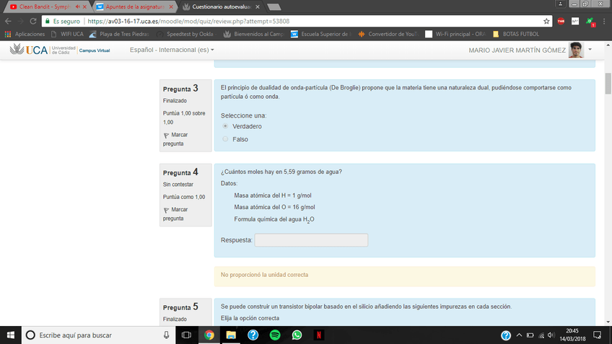
Task: Open the UCA Campus Virtual logo
Action: (60, 50)
